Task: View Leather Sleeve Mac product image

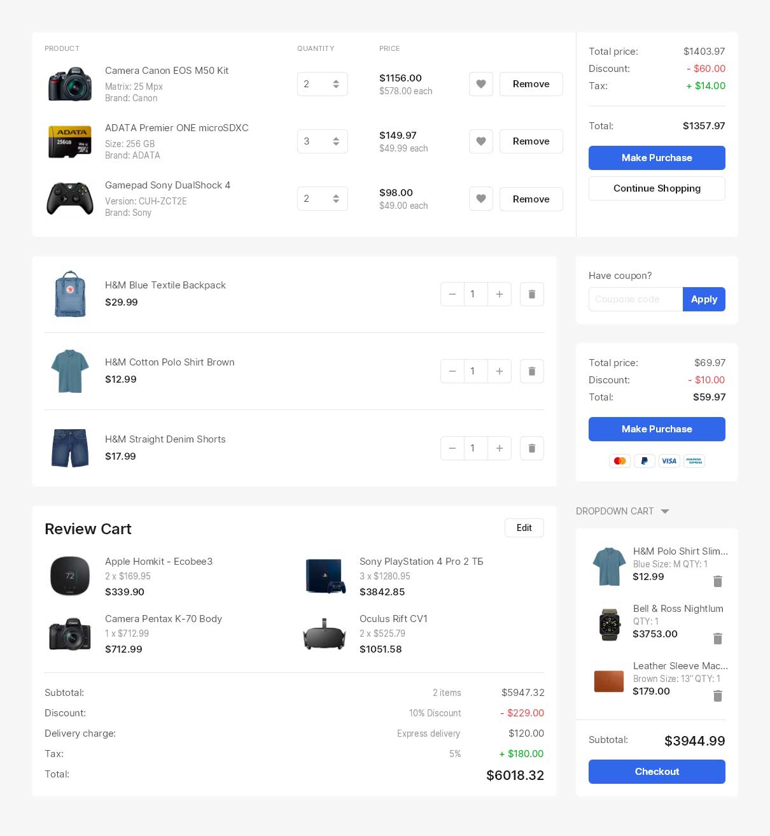Action: coord(609,681)
